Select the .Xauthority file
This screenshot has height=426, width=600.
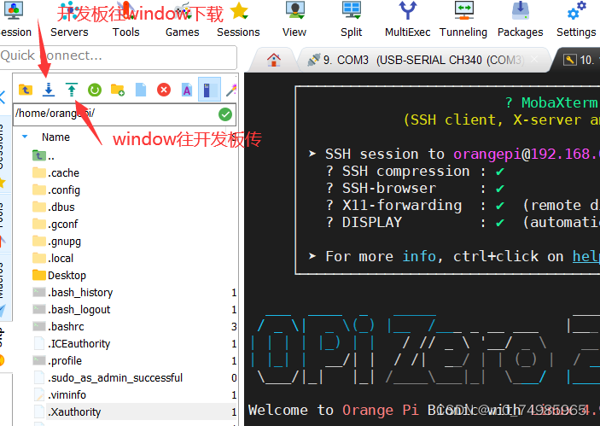click(x=67, y=411)
